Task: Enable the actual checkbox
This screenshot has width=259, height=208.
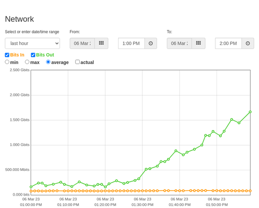Action: coord(78,62)
